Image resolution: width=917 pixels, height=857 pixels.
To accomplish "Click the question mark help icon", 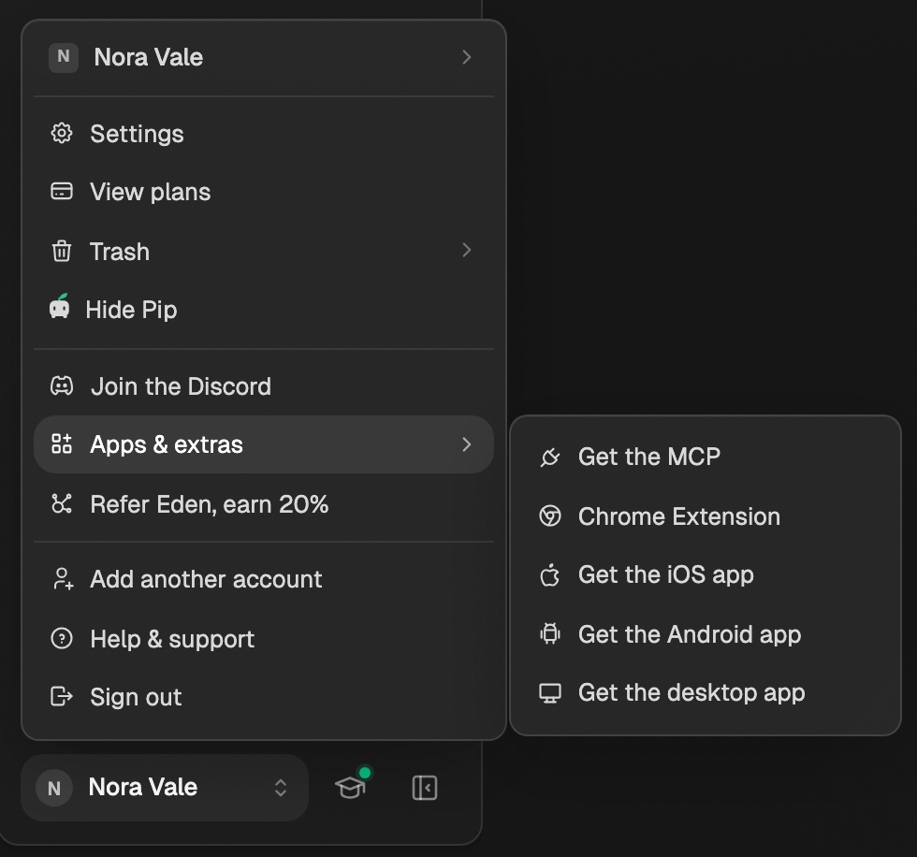I will point(62,638).
